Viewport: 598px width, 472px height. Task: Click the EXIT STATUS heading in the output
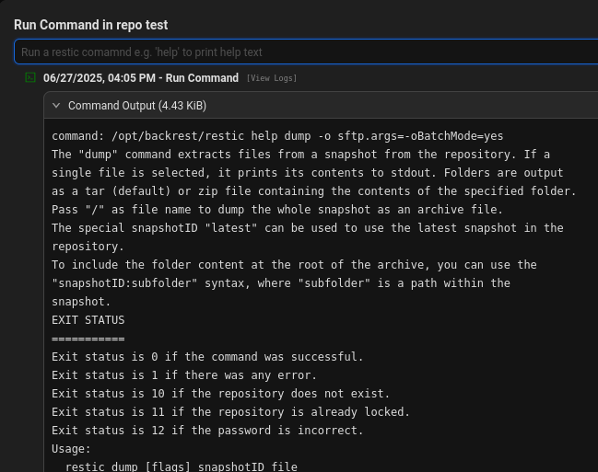(x=88, y=320)
